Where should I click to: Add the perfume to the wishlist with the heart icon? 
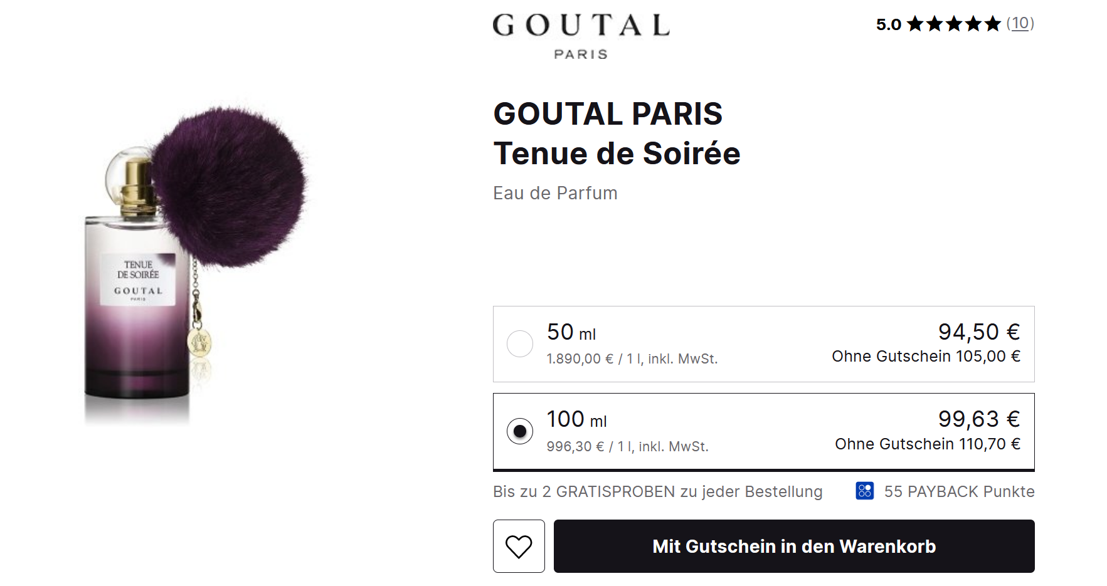click(x=519, y=546)
